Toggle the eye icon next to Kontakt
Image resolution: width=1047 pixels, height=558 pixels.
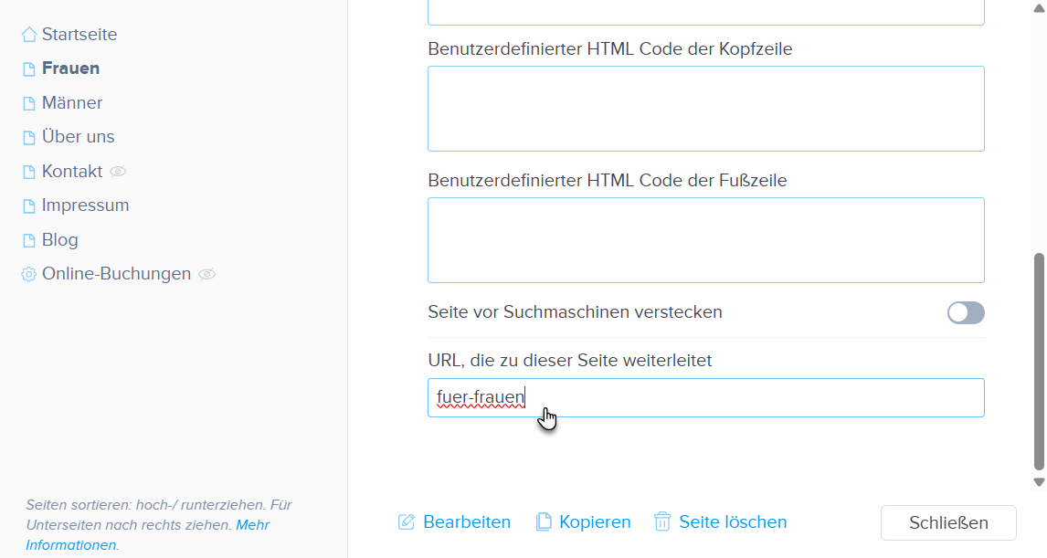pyautogui.click(x=118, y=172)
